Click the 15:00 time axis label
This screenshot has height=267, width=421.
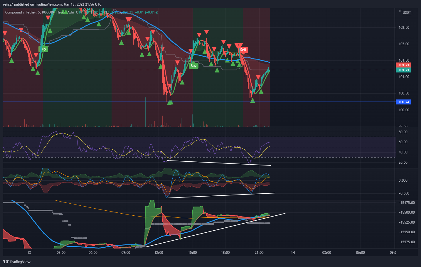click(192, 253)
